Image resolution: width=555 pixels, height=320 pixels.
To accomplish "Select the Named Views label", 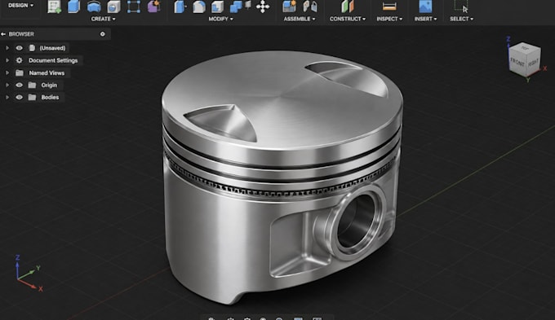I will pyautogui.click(x=47, y=72).
